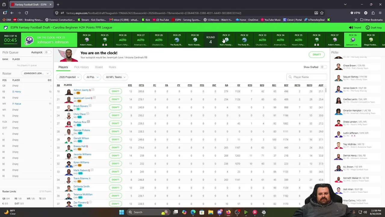Show more bookmarks with the chevron
The height and width of the screenshot is (217, 385).
click(x=356, y=20)
